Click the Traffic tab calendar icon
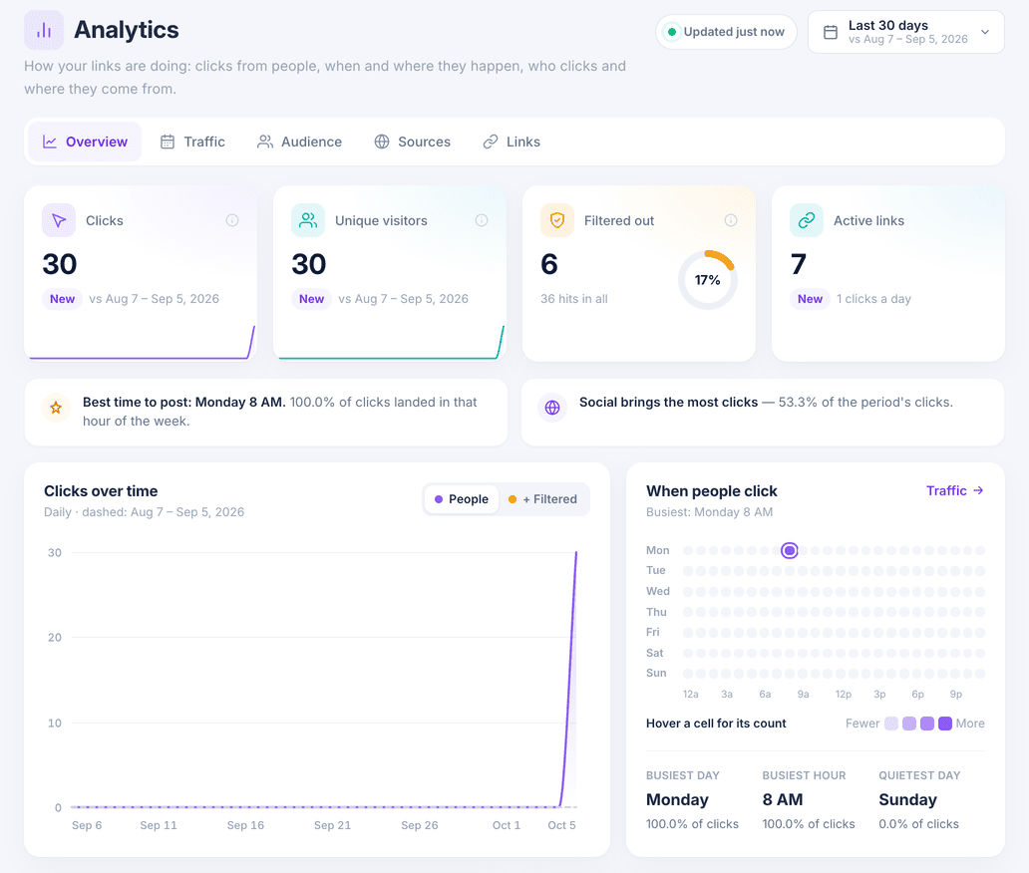Viewport: 1029px width, 873px height. tap(168, 142)
